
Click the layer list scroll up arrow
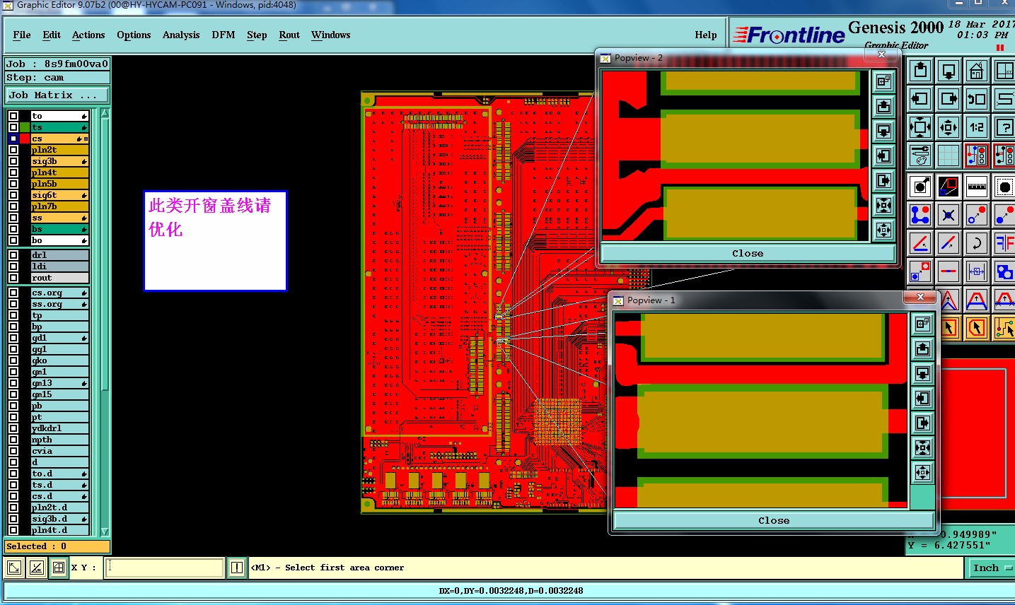(105, 113)
